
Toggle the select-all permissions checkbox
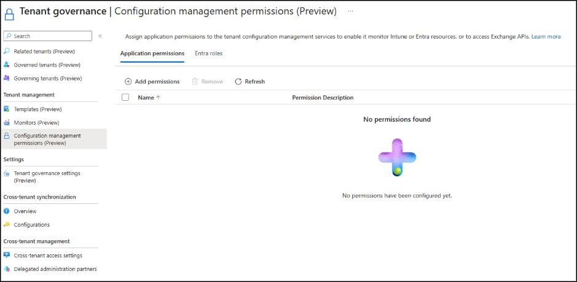coord(125,97)
